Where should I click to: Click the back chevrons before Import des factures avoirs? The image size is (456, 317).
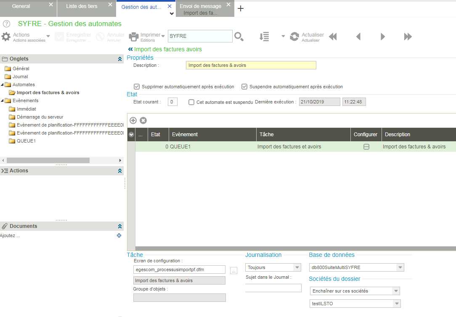click(x=130, y=49)
